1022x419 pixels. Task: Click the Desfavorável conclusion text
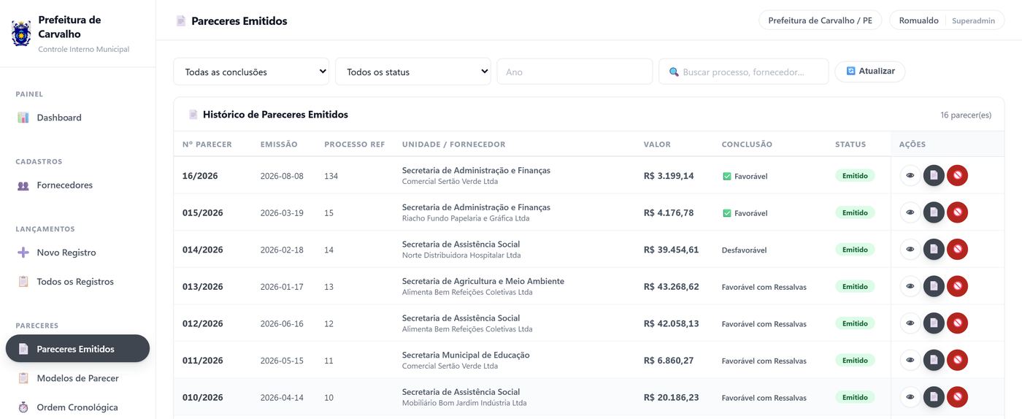744,250
